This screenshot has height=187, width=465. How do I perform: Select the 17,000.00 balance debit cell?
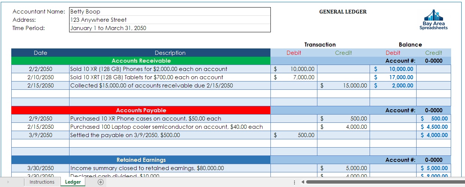[x=393, y=77]
